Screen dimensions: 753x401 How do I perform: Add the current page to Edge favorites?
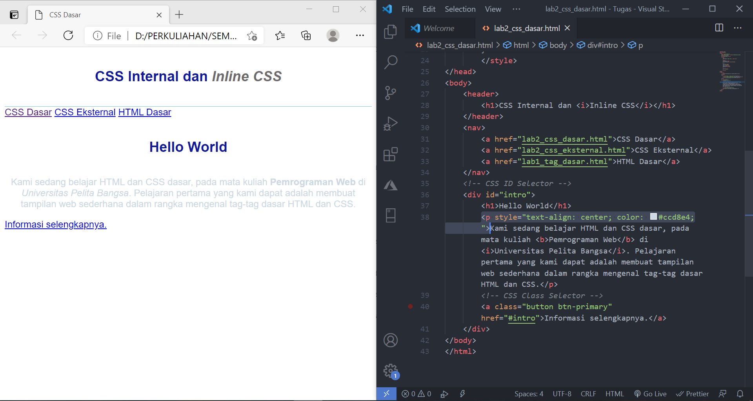tap(252, 35)
